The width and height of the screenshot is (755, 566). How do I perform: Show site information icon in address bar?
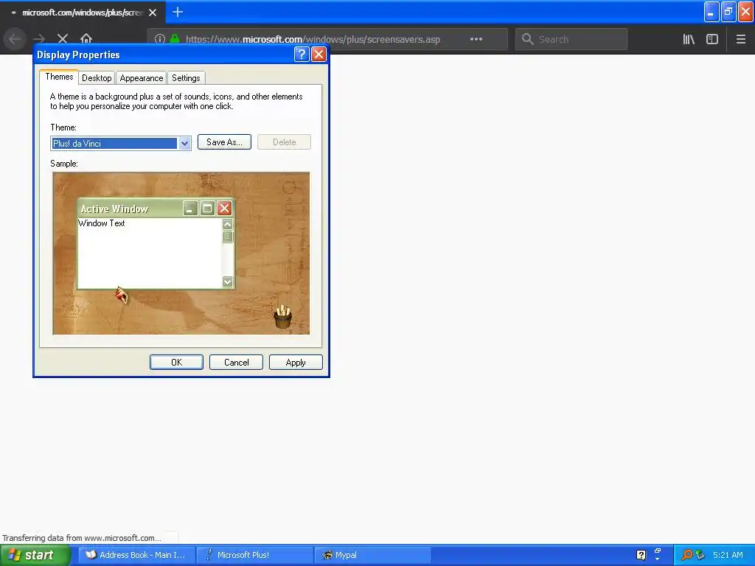click(160, 39)
